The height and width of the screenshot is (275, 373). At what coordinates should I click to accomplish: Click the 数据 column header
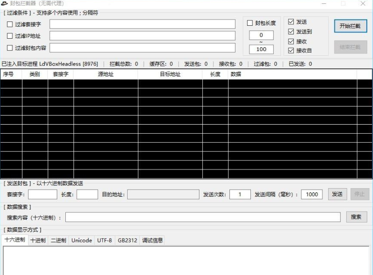pos(292,74)
